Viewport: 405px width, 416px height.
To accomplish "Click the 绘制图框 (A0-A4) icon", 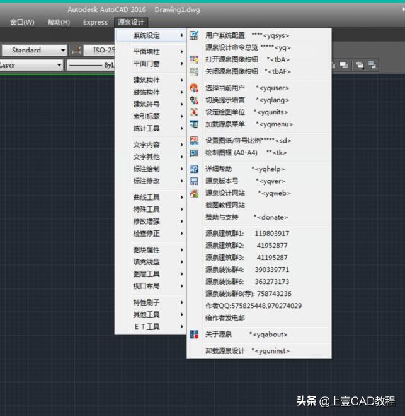I will click(194, 153).
